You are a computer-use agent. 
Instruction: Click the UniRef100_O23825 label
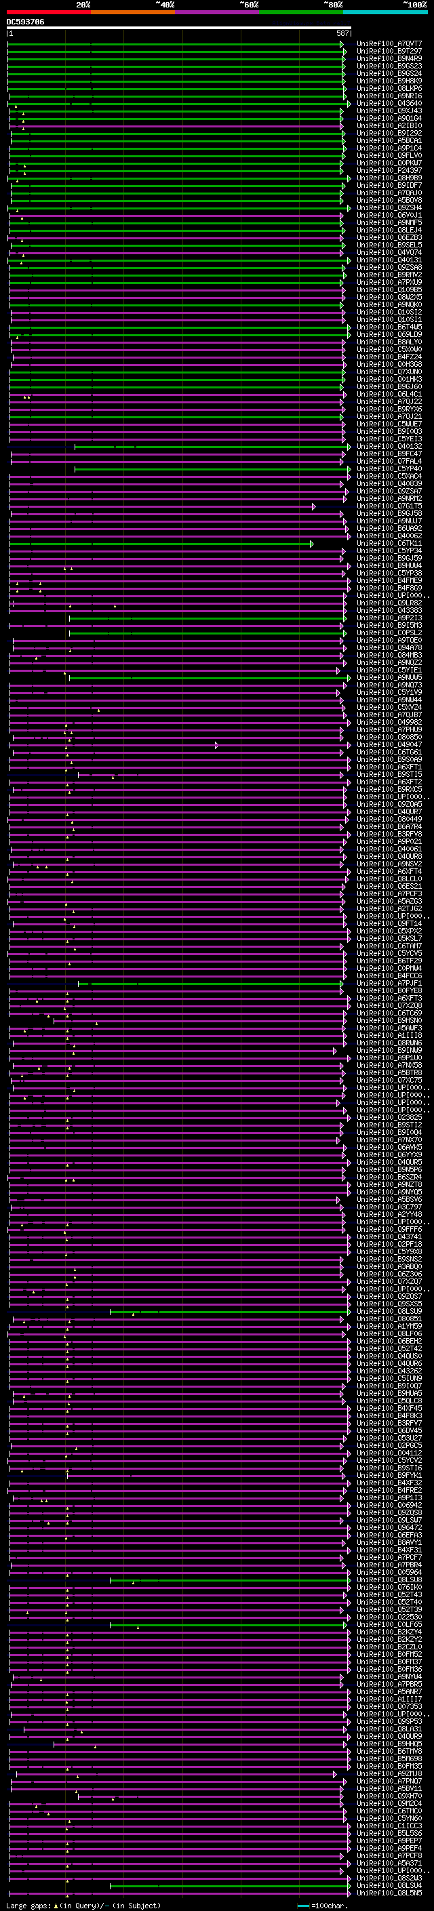pos(389,1117)
